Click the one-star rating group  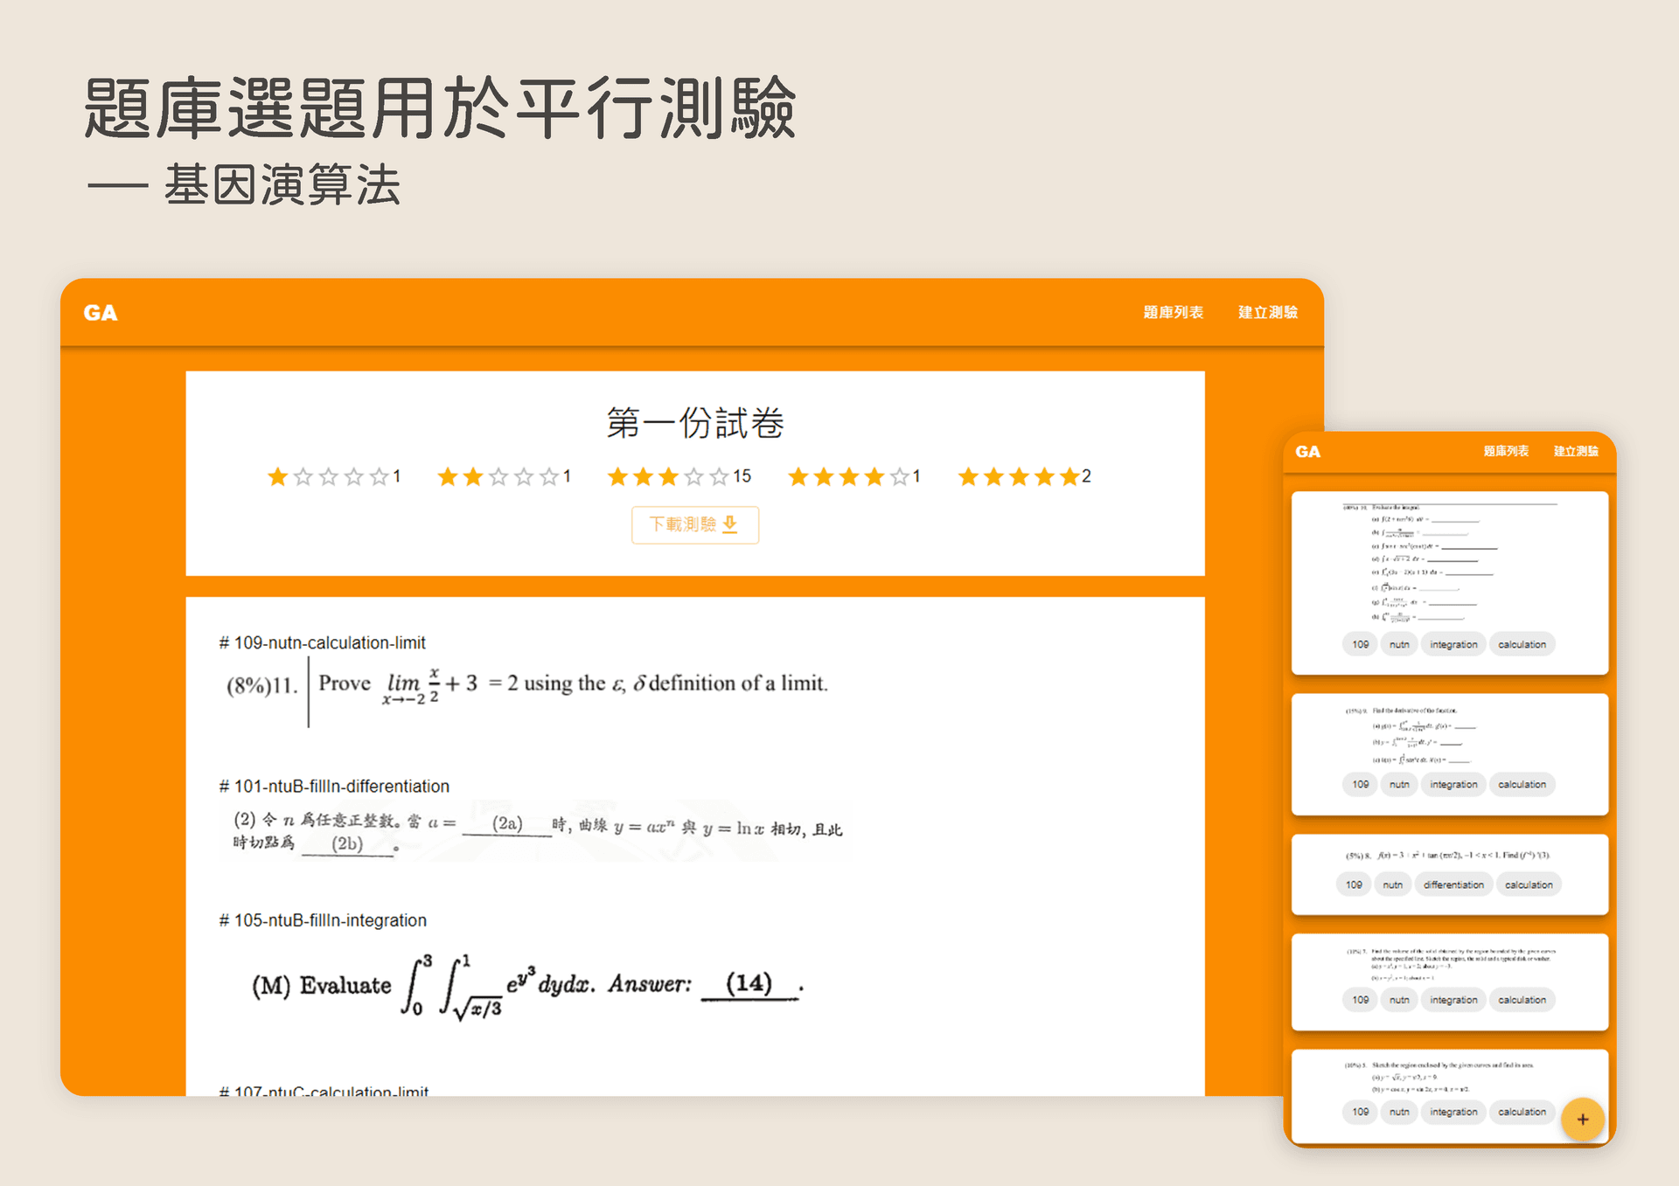click(333, 476)
